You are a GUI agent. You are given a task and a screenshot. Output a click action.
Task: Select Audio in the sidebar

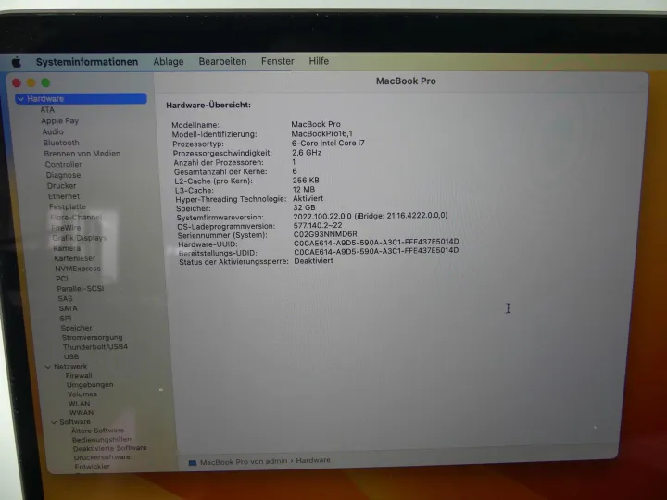[x=53, y=131]
